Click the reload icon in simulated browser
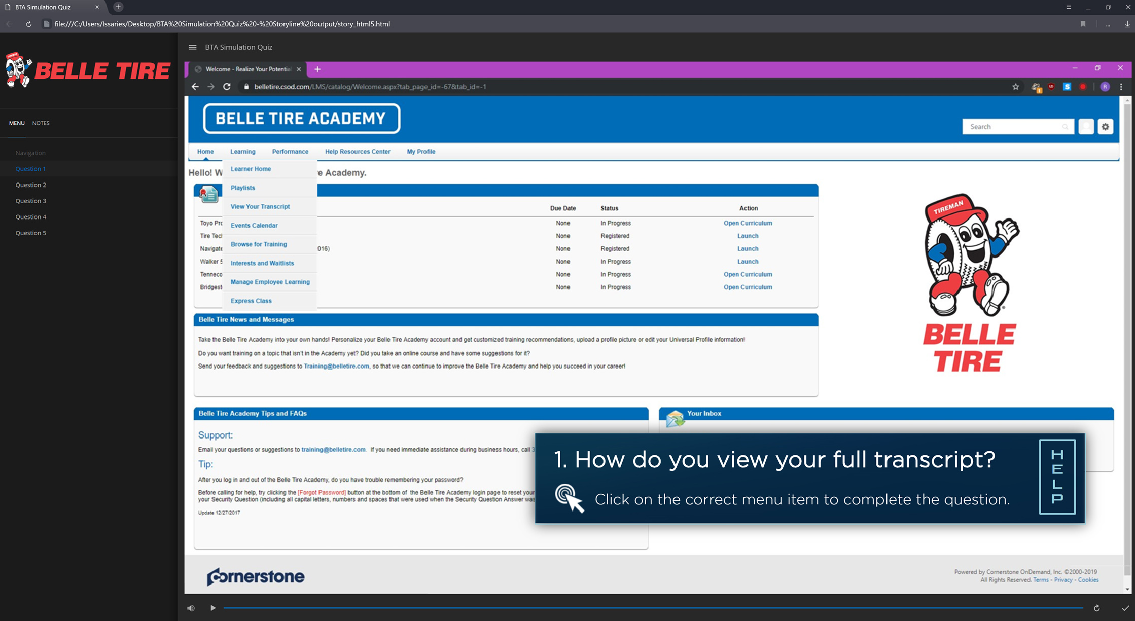Image resolution: width=1135 pixels, height=621 pixels. click(227, 87)
